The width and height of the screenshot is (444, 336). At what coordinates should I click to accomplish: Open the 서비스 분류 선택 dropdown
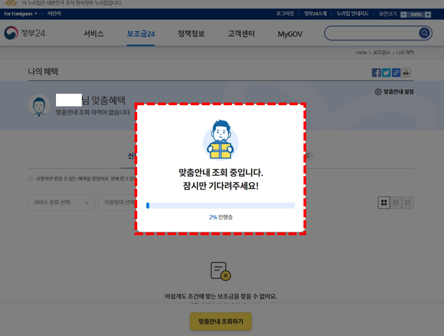pyautogui.click(x=61, y=202)
